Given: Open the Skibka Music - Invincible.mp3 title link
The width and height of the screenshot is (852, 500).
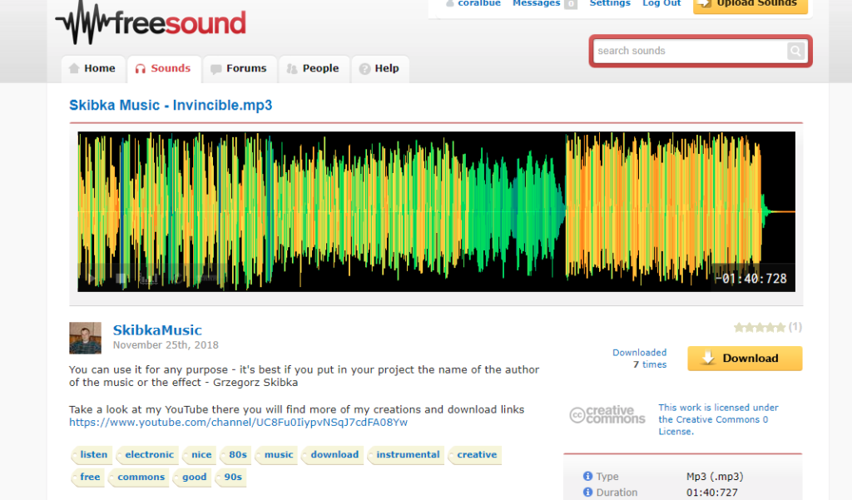Looking at the screenshot, I should click(171, 106).
